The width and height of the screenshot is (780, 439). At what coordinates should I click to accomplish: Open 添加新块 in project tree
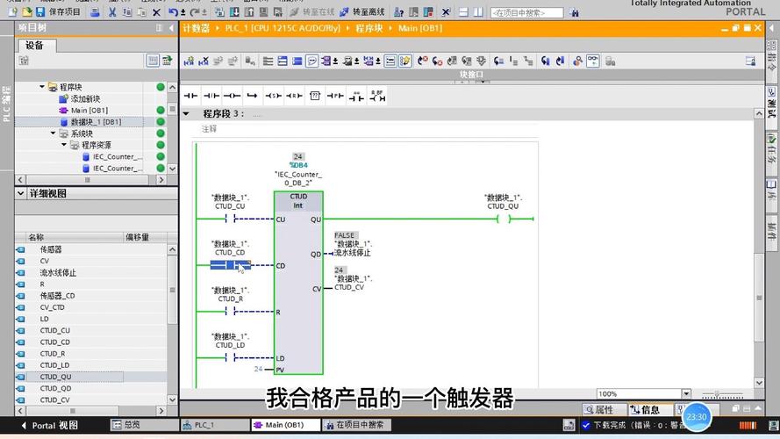click(85, 98)
